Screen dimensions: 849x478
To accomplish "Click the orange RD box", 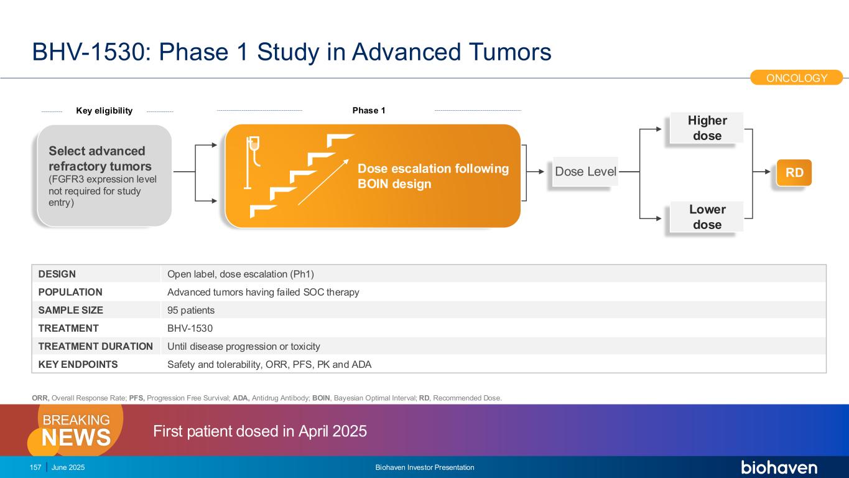I will 794,172.
